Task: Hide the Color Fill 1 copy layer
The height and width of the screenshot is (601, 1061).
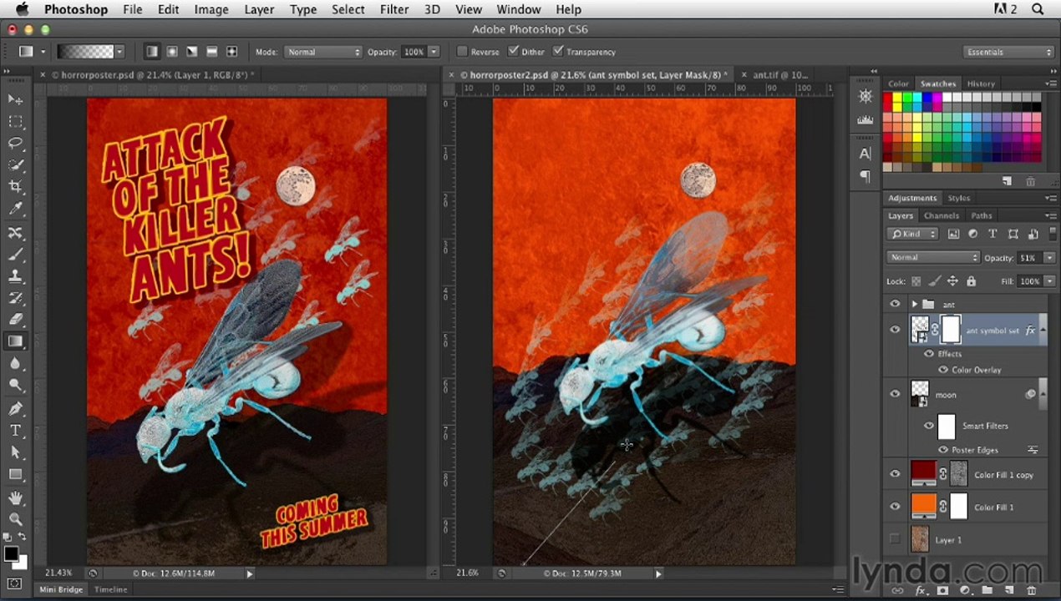Action: coord(895,474)
